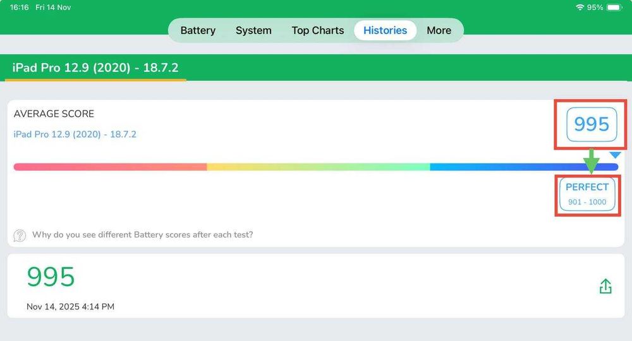Image resolution: width=632 pixels, height=341 pixels.
Task: Tap the question mark help icon
Action: 20,236
